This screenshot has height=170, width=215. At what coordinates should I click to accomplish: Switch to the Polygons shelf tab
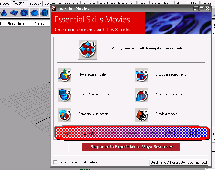(x=19, y=3)
